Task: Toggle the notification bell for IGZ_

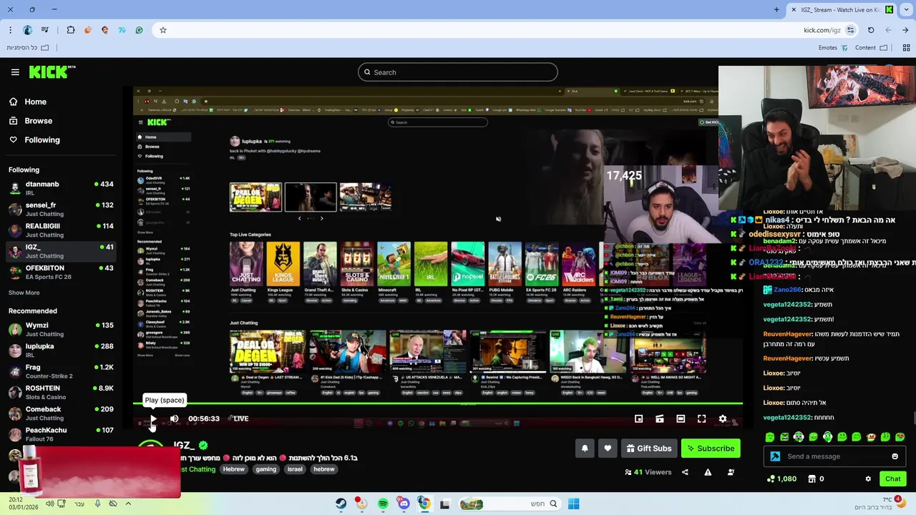Action: pos(585,448)
